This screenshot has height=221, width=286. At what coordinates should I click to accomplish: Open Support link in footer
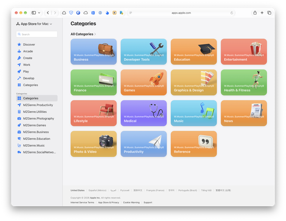[148, 202]
